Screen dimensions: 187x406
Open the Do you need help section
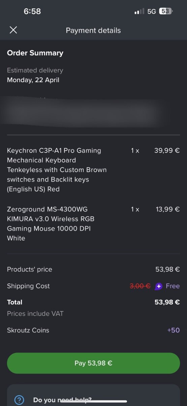pos(93,395)
